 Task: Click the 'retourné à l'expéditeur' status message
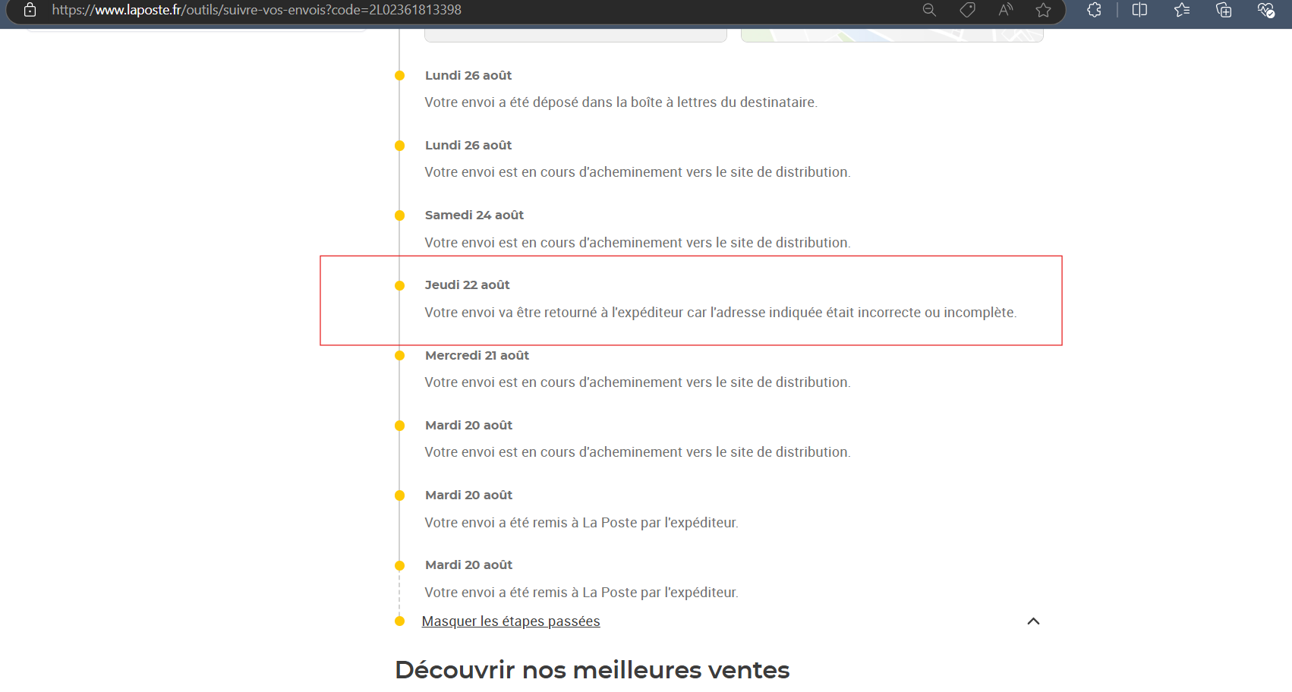point(720,313)
